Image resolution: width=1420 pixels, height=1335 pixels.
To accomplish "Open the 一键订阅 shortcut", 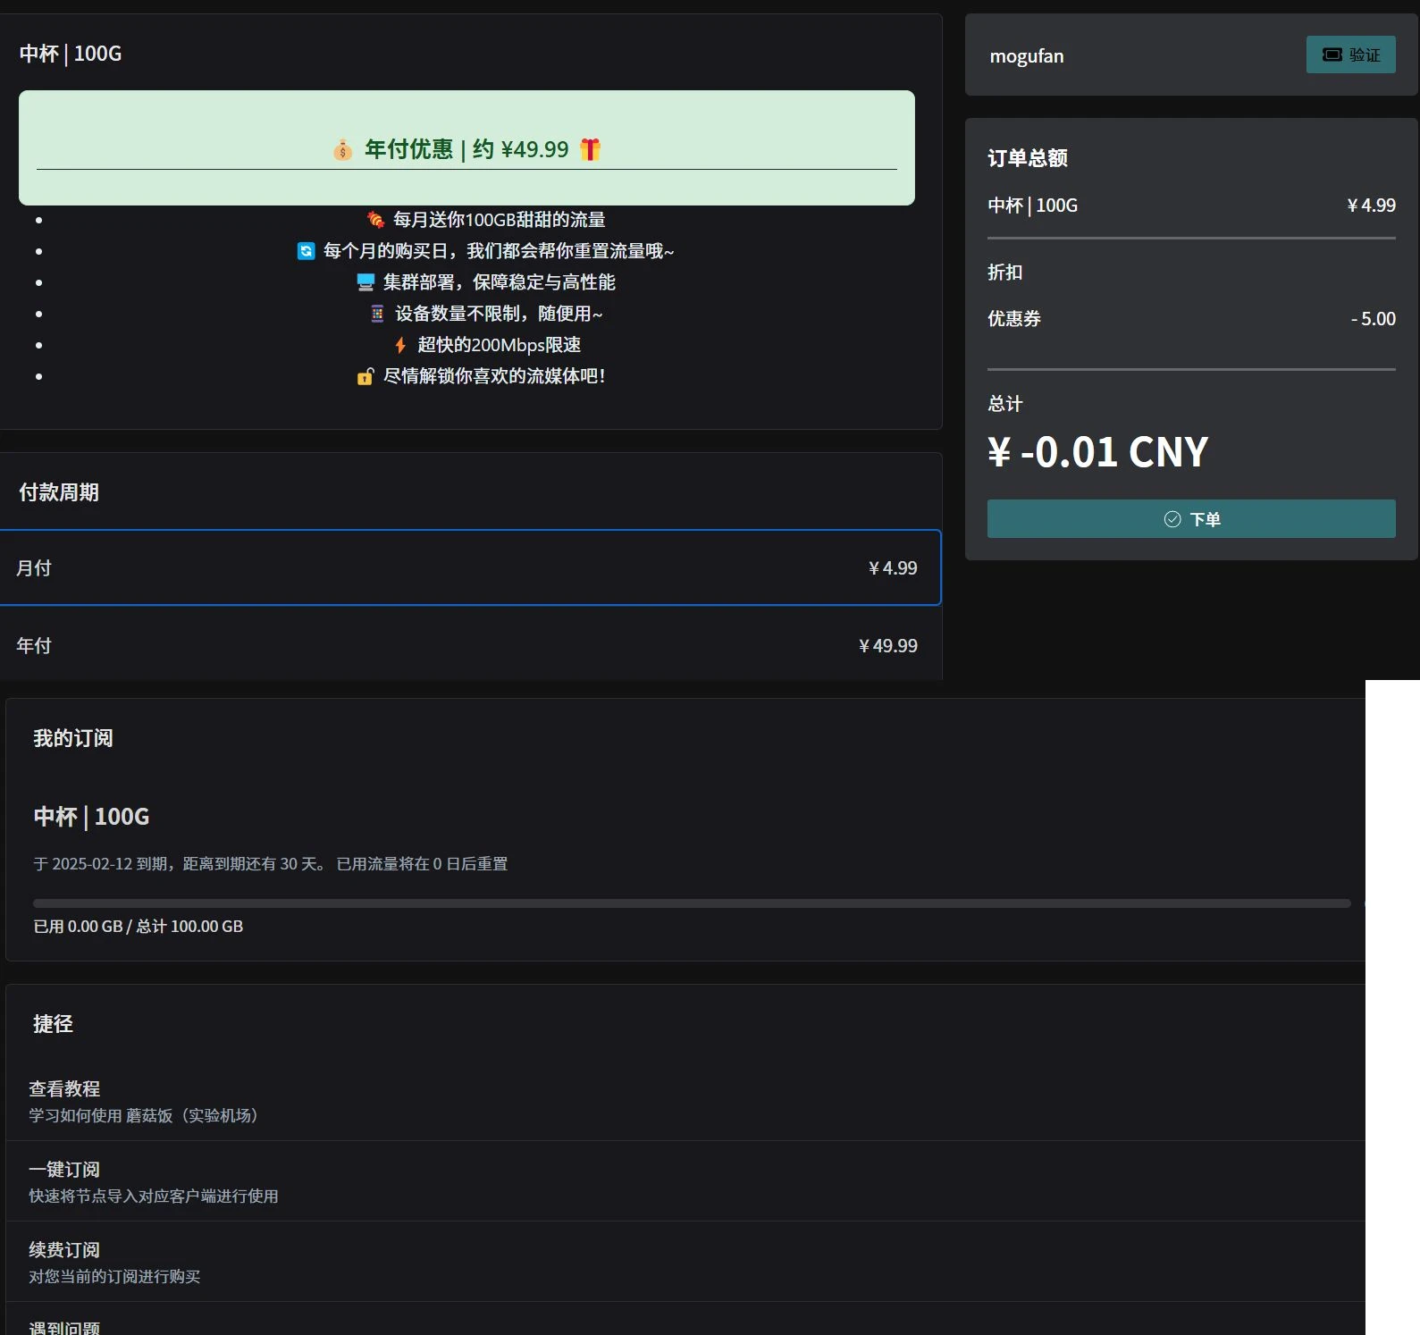I will pos(685,1181).
